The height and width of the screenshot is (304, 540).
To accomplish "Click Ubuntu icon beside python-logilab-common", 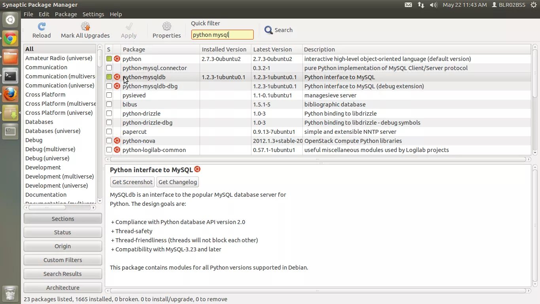I will pos(117,150).
